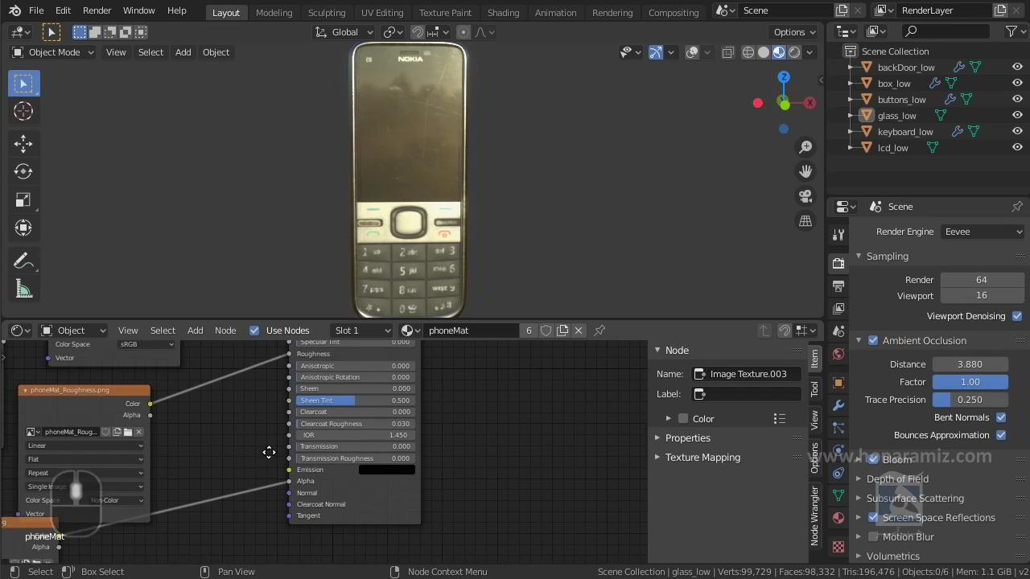Unlink the phoneMat material with X
This screenshot has width=1030, height=579.
tap(579, 331)
